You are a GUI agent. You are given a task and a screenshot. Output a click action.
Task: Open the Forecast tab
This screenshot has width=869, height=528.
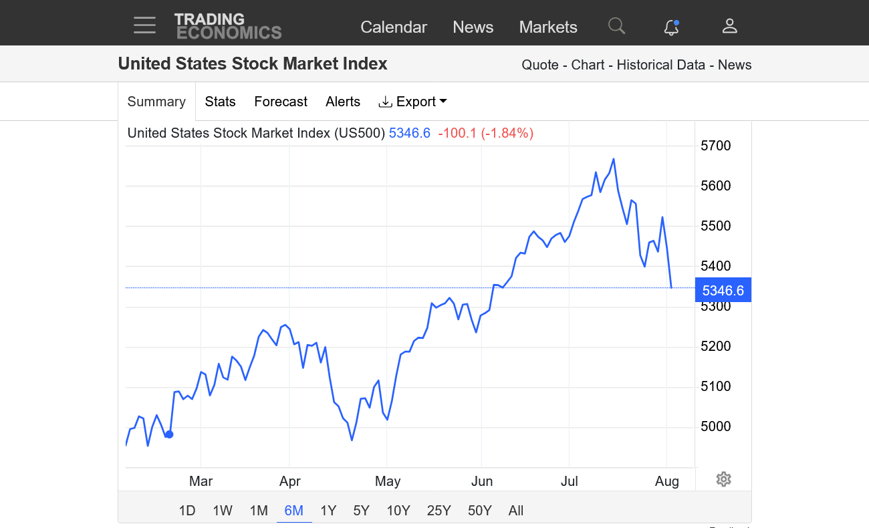pyautogui.click(x=281, y=102)
